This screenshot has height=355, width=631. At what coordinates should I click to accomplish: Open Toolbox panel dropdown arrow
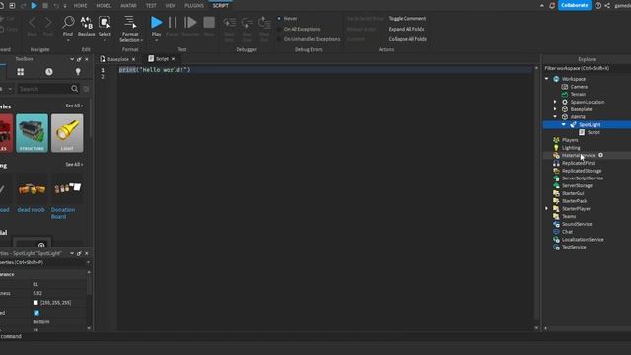pos(72,59)
